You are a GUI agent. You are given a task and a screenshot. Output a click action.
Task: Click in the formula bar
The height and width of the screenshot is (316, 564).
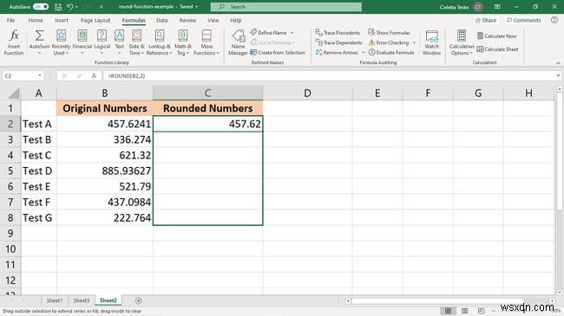(329, 76)
